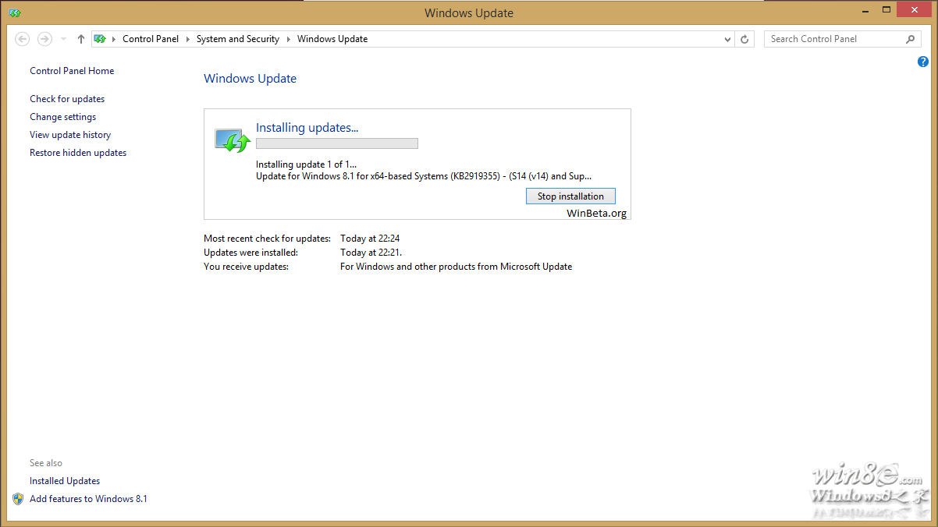
Task: Click the KB2919355 update description text
Action: 424,176
